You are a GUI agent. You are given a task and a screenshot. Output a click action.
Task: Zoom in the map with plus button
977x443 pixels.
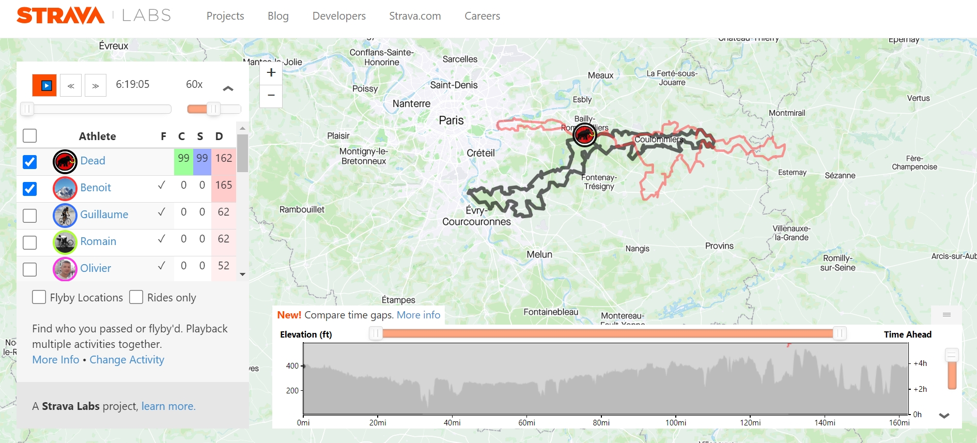[x=271, y=73]
